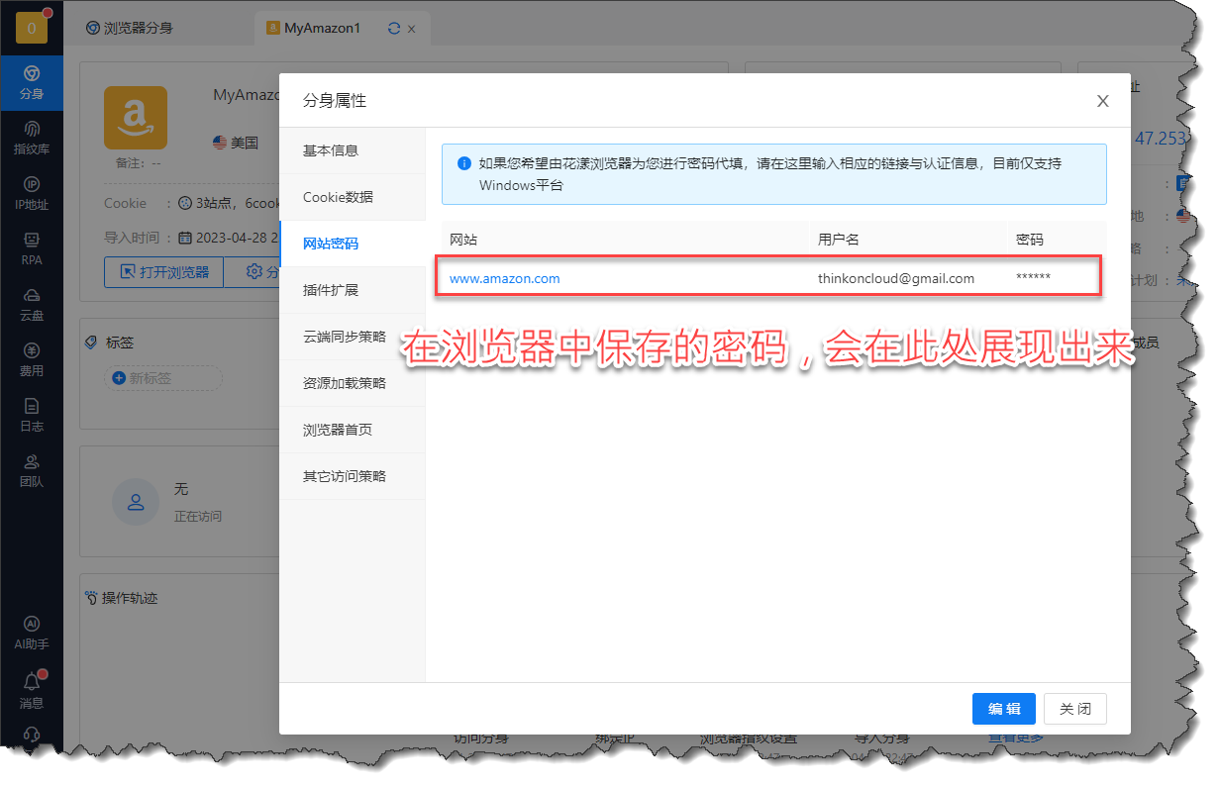Image resolution: width=1220 pixels, height=786 pixels.
Task: Select 网站密码 in dialog menu
Action: [353, 244]
